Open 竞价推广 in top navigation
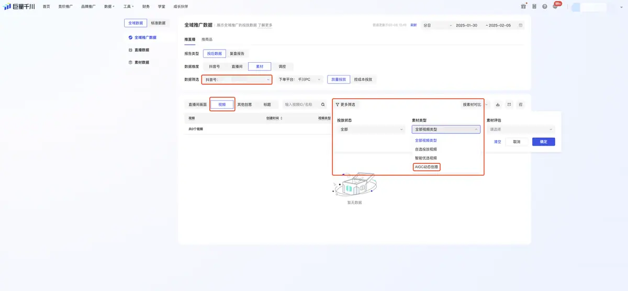The width and height of the screenshot is (628, 291). pos(65,6)
